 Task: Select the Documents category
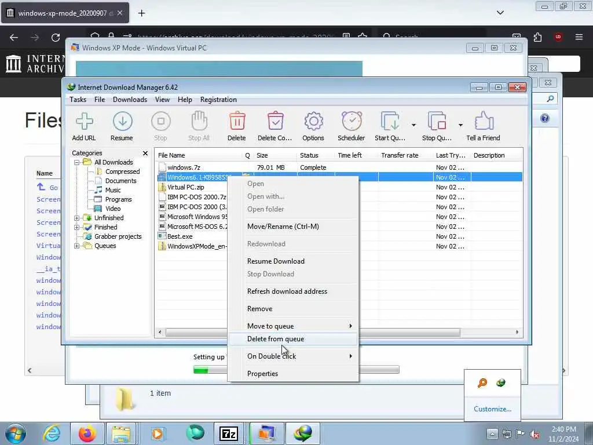(120, 181)
